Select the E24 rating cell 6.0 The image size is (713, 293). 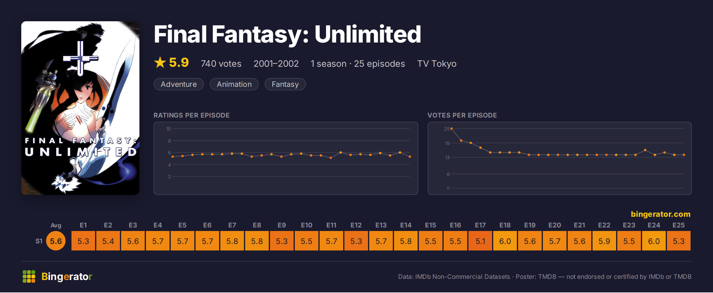(x=654, y=241)
